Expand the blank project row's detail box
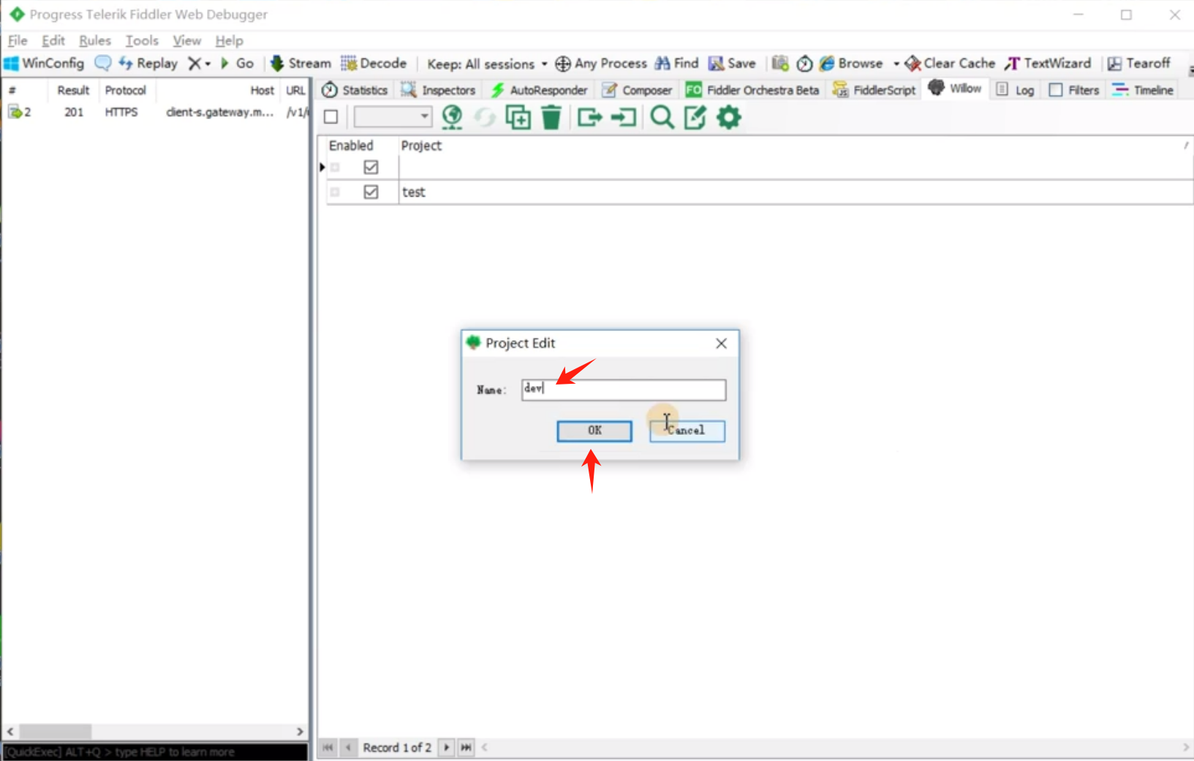Viewport: 1194px width, 761px height. (x=335, y=167)
